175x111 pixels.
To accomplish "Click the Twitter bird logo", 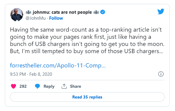I will (161, 11).
